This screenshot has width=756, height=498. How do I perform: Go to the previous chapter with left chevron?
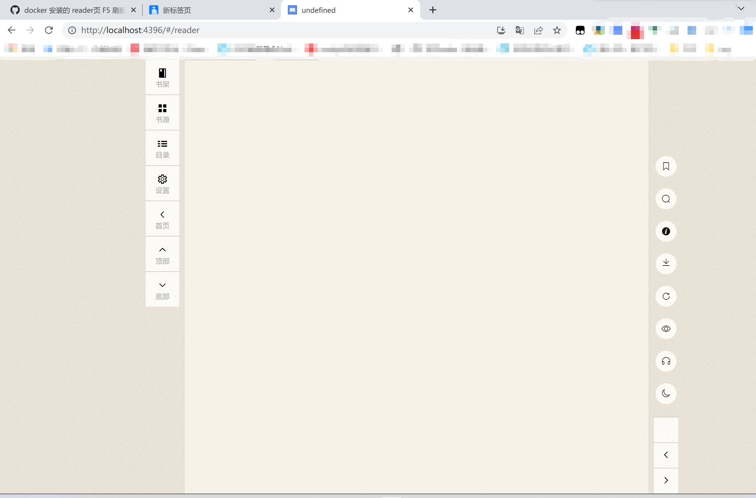pyautogui.click(x=666, y=455)
